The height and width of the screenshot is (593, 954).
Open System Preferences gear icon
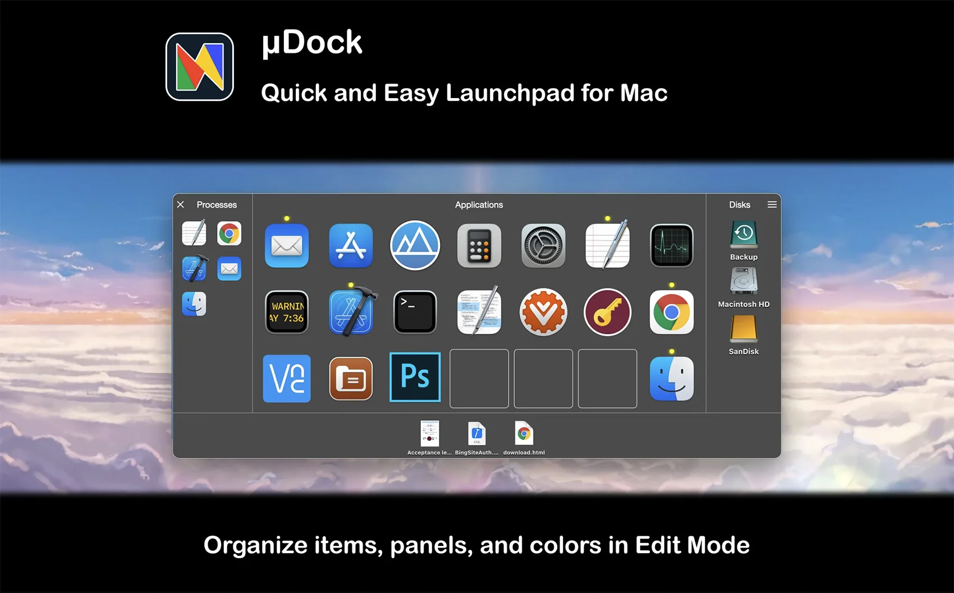[x=543, y=246]
